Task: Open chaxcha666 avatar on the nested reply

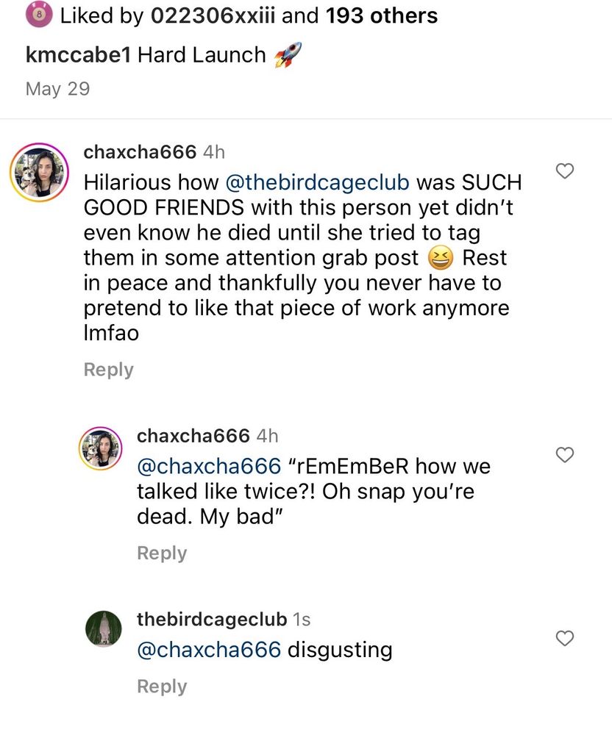Action: (x=99, y=445)
